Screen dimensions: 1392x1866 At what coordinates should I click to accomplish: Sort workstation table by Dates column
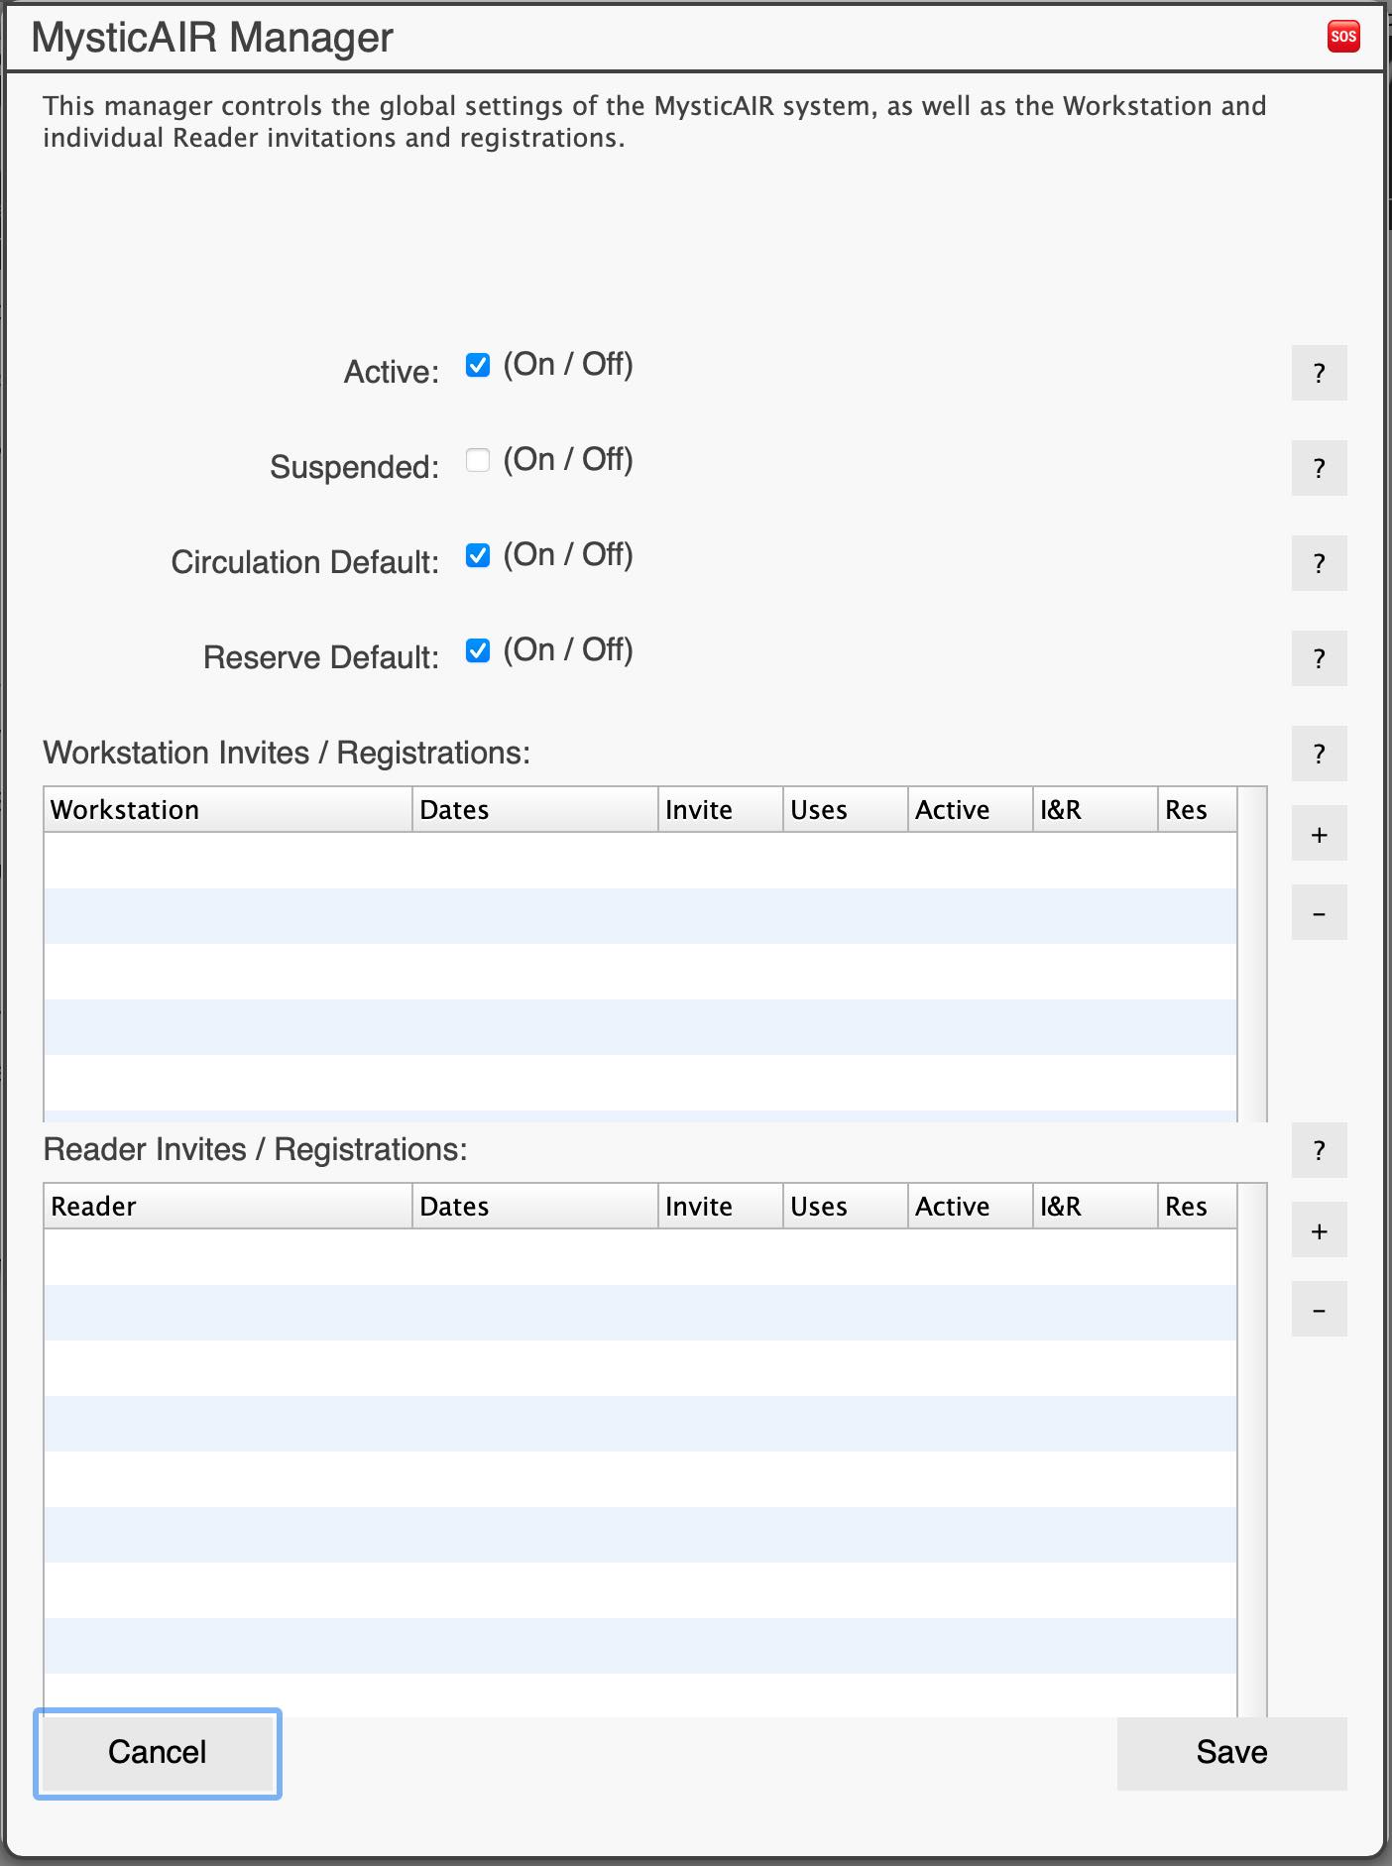pyautogui.click(x=535, y=809)
